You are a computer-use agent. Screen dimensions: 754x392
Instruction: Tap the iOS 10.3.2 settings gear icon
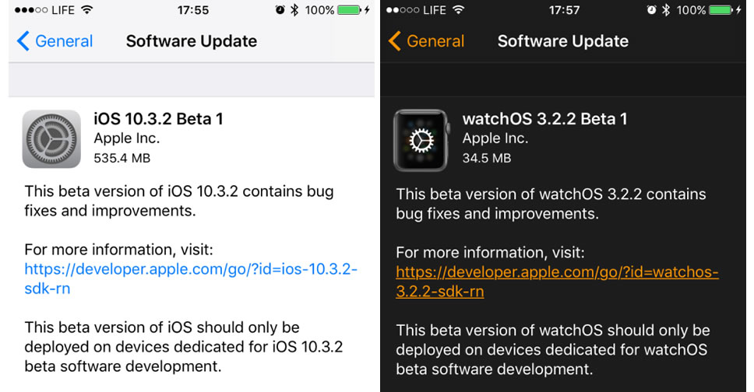pyautogui.click(x=51, y=139)
